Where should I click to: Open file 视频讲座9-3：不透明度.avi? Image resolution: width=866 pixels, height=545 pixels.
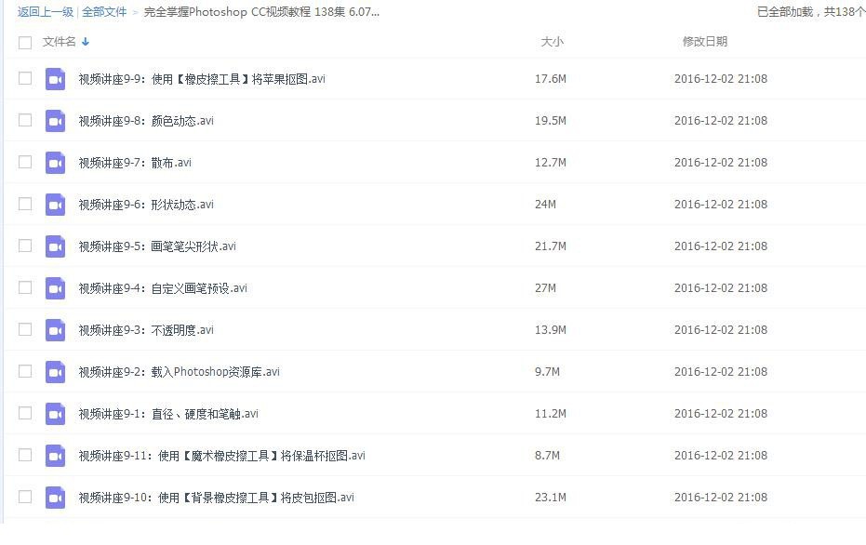click(146, 331)
